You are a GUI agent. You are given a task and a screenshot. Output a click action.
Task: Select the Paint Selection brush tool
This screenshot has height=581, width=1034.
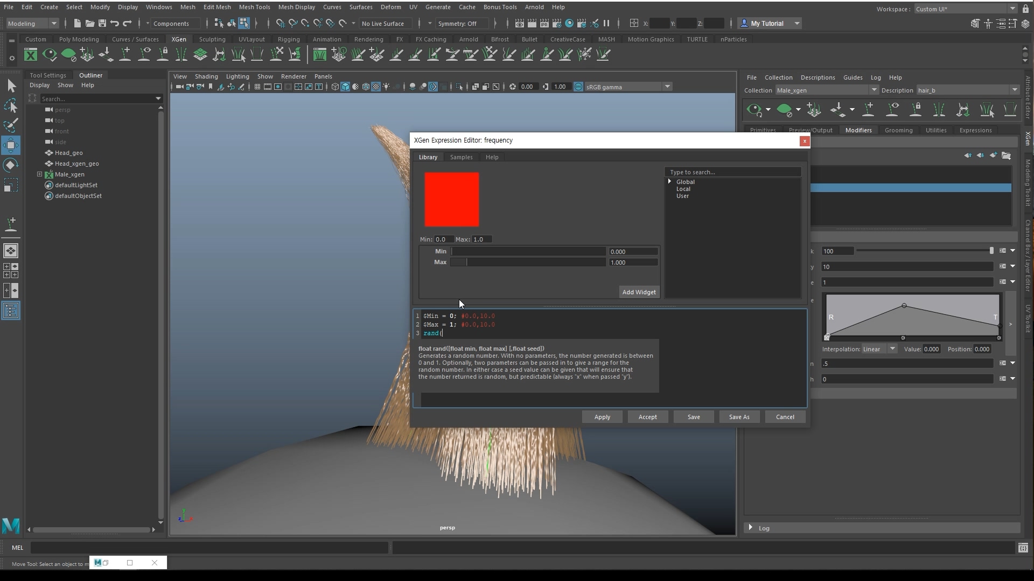(x=11, y=125)
